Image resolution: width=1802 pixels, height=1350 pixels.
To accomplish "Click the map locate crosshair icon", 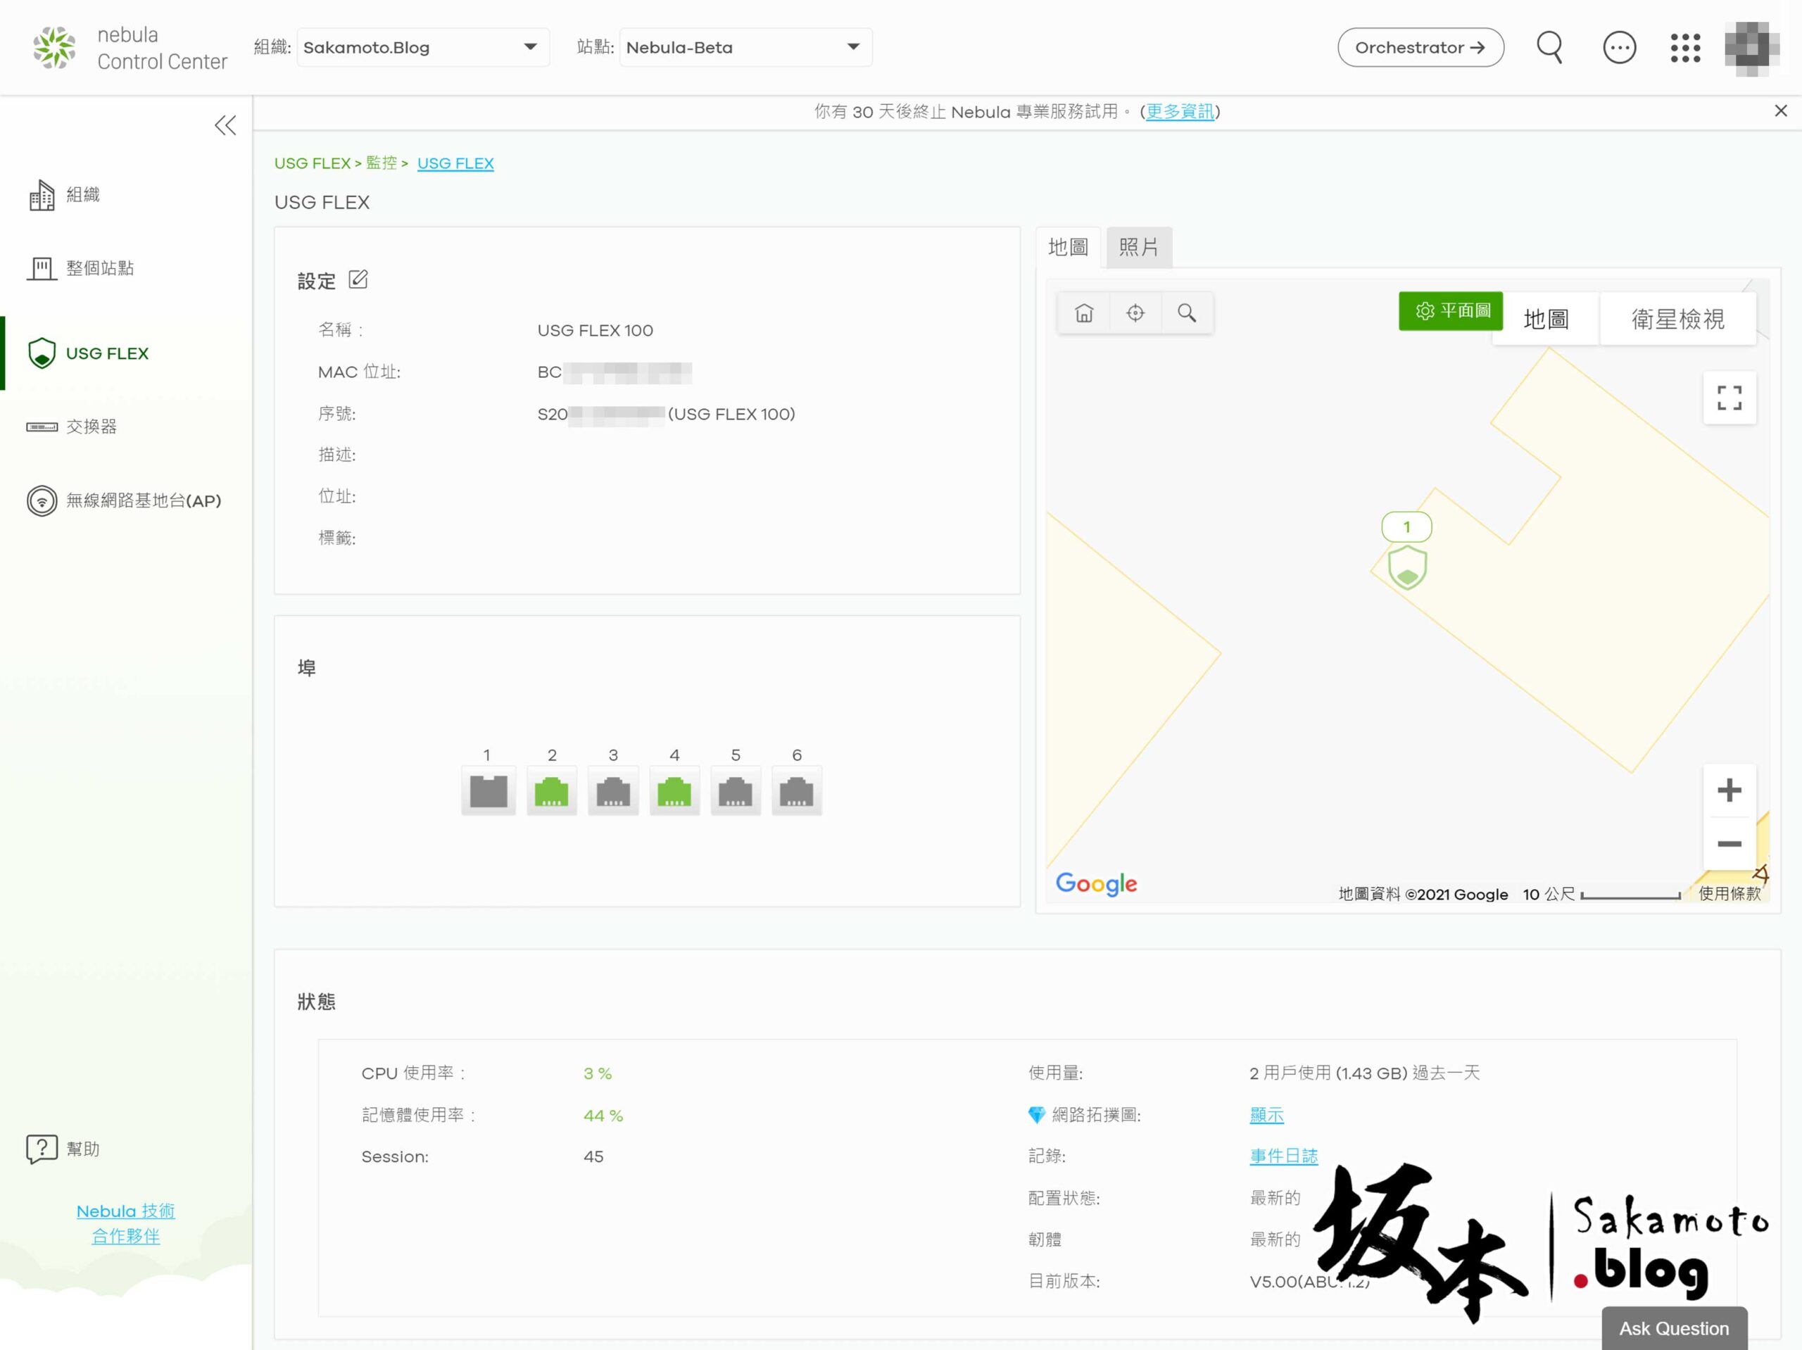I will 1135,313.
